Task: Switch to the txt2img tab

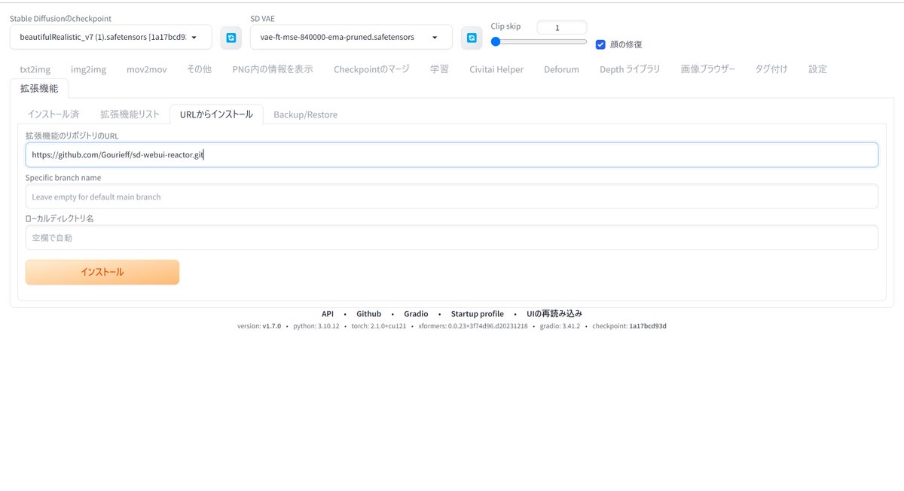Action: [x=35, y=69]
